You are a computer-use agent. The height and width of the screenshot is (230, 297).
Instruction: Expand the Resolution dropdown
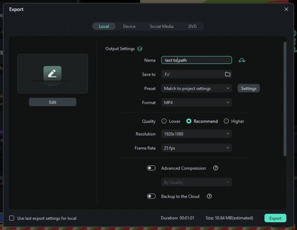point(196,134)
